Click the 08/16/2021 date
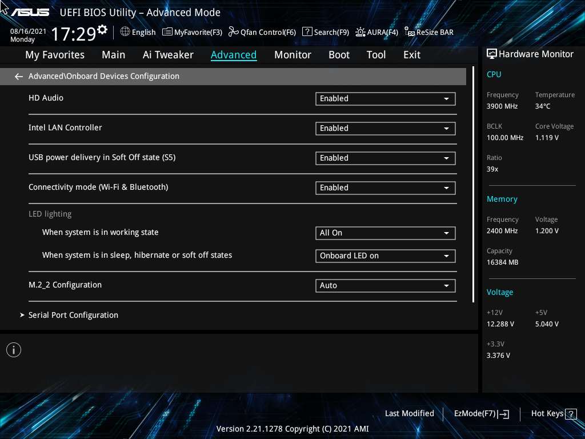This screenshot has height=439, width=585. tap(28, 31)
